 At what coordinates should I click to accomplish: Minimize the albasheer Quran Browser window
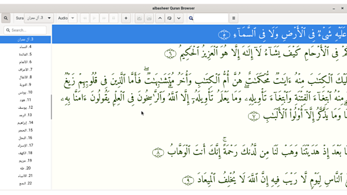334,8
